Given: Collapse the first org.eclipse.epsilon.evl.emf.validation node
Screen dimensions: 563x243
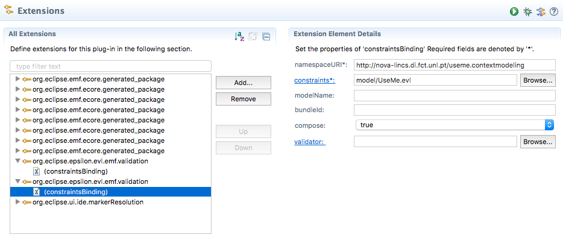Looking at the screenshot, I should [x=18, y=161].
